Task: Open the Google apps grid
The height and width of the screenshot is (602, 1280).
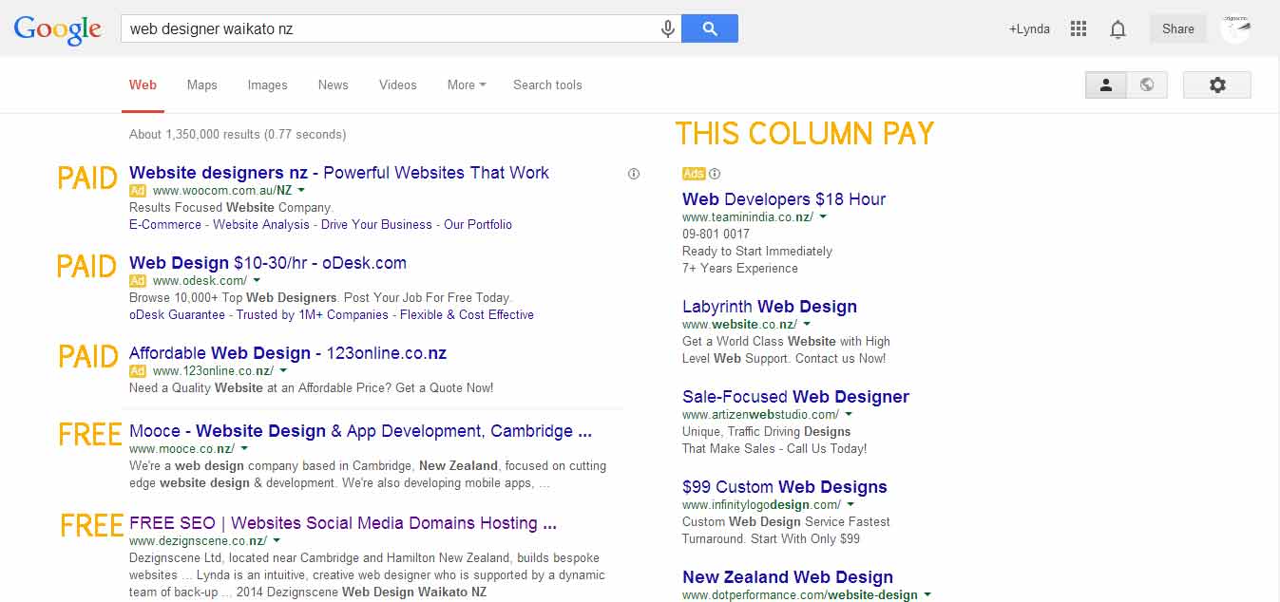Action: pos(1078,28)
